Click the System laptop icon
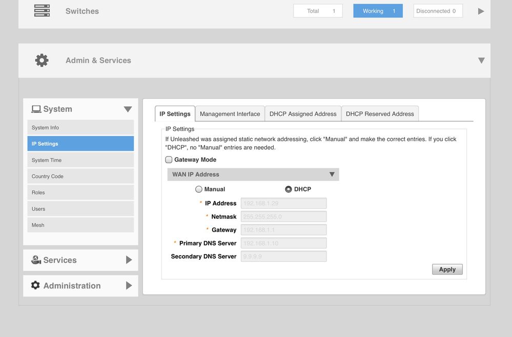The image size is (512, 337). point(36,109)
